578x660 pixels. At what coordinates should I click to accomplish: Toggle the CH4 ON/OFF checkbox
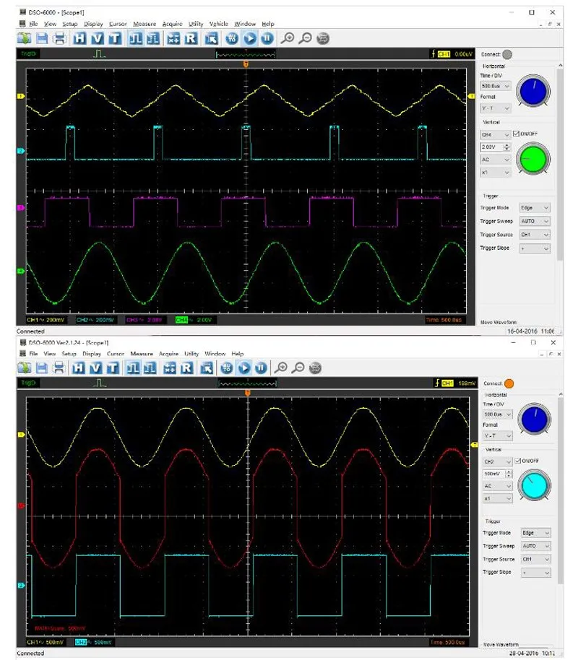point(517,134)
